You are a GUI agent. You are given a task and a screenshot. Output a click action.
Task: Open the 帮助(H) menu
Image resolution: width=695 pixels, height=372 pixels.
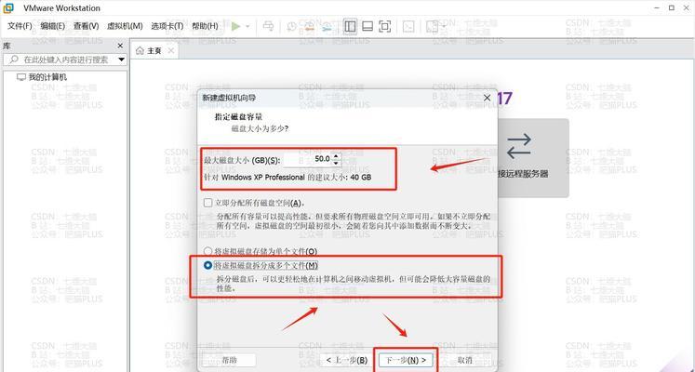[205, 26]
